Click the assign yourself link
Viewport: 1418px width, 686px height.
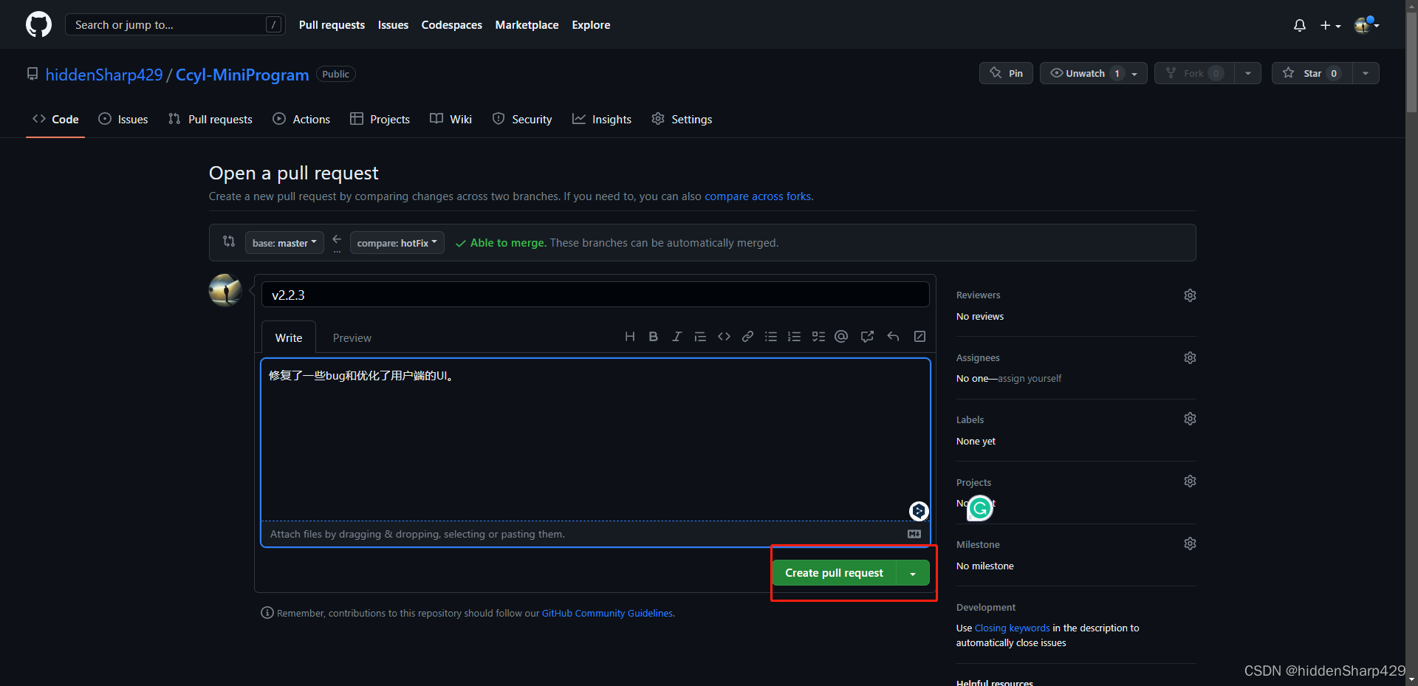(1030, 378)
